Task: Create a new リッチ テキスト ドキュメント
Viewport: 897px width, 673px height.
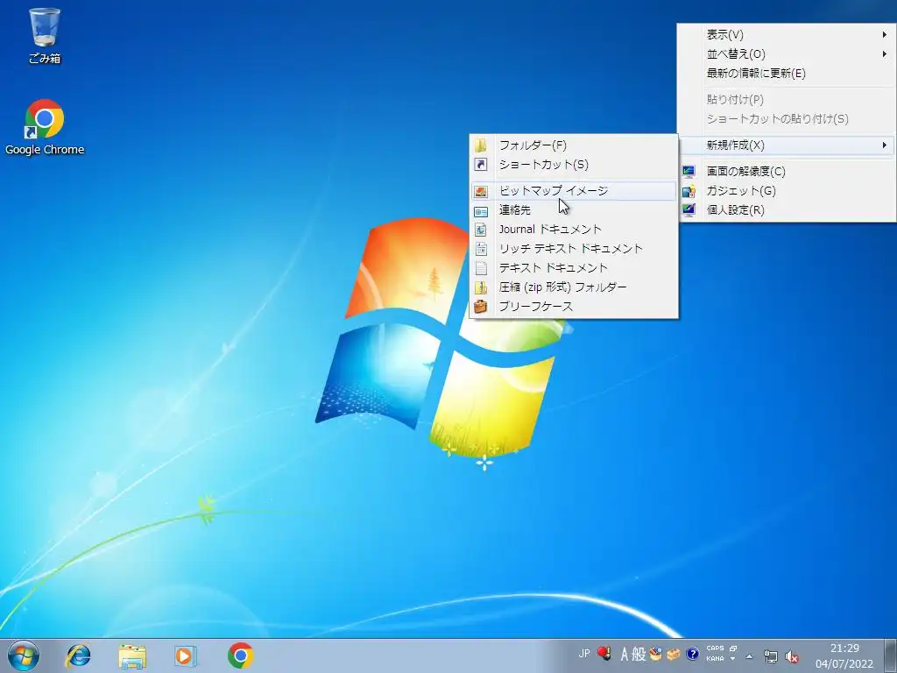Action: point(574,249)
